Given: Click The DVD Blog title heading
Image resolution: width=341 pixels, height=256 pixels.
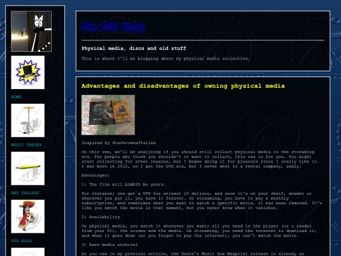Looking at the screenshot, I should [112, 27].
